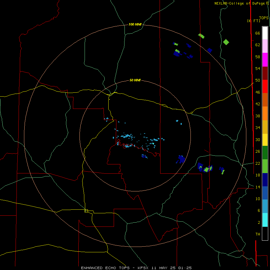
Task: Click the 10 legend value
Action: tap(258, 199)
